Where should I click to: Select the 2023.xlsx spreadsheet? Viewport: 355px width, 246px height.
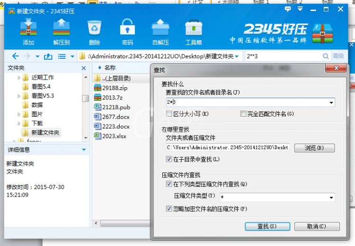(110, 136)
